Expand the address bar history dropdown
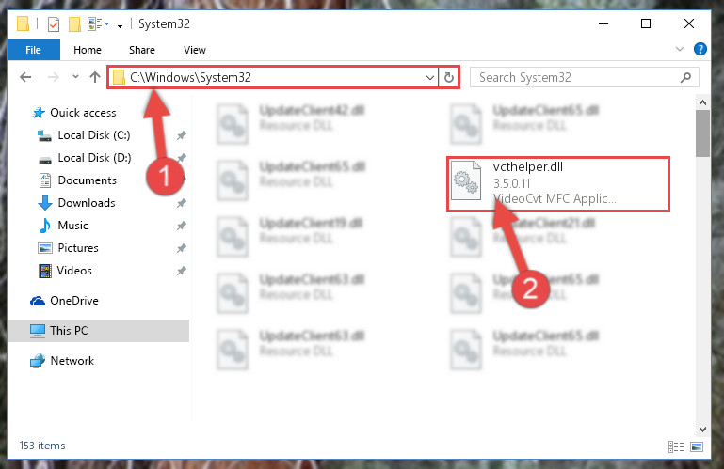724x469 pixels. [x=430, y=77]
